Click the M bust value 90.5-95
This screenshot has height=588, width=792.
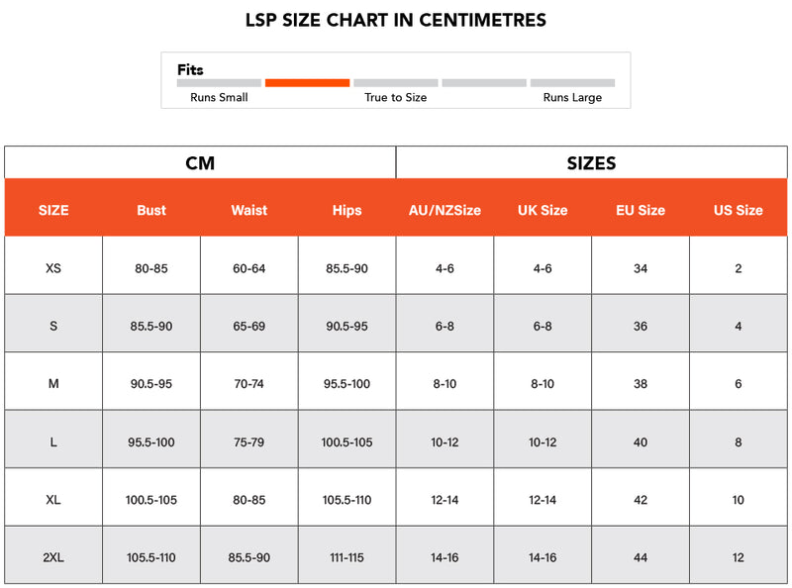point(151,384)
